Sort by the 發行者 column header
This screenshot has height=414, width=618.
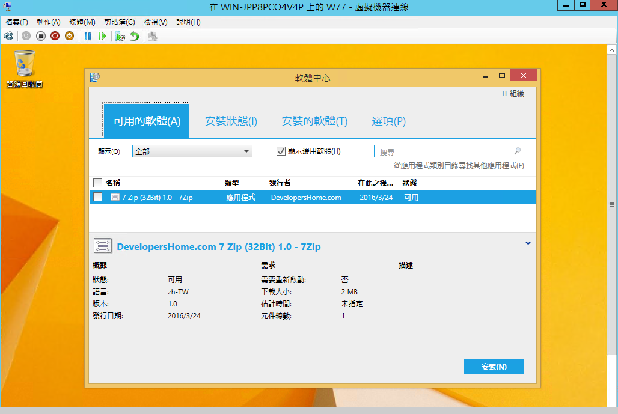[x=280, y=183]
